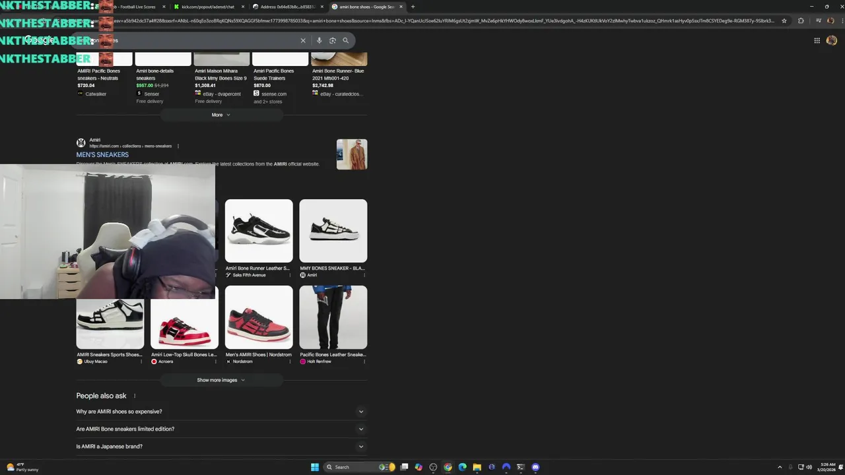
Task: Open options for Nordstrom image result
Action: 290,362
